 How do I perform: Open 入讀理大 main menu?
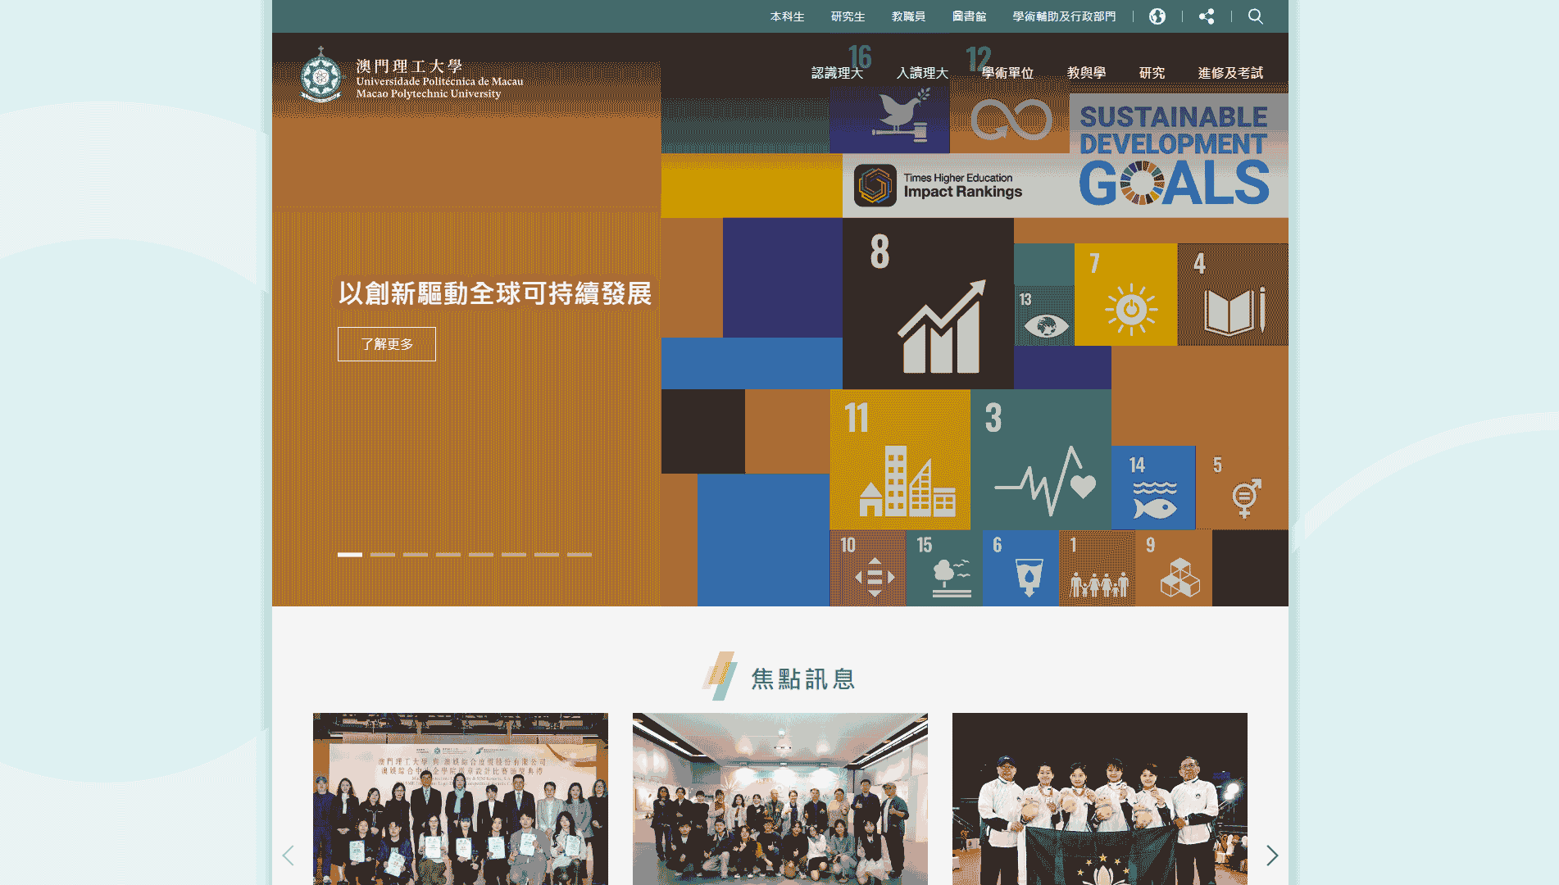click(x=922, y=73)
